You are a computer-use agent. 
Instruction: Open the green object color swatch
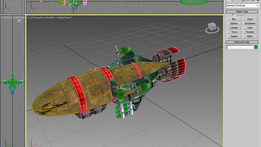point(256,47)
